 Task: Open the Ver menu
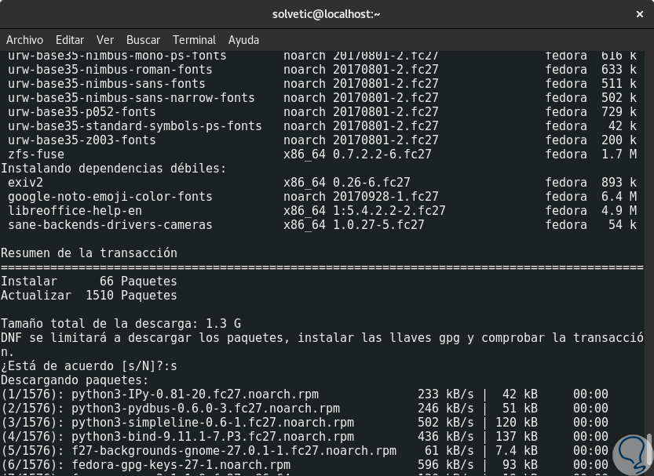tap(105, 40)
